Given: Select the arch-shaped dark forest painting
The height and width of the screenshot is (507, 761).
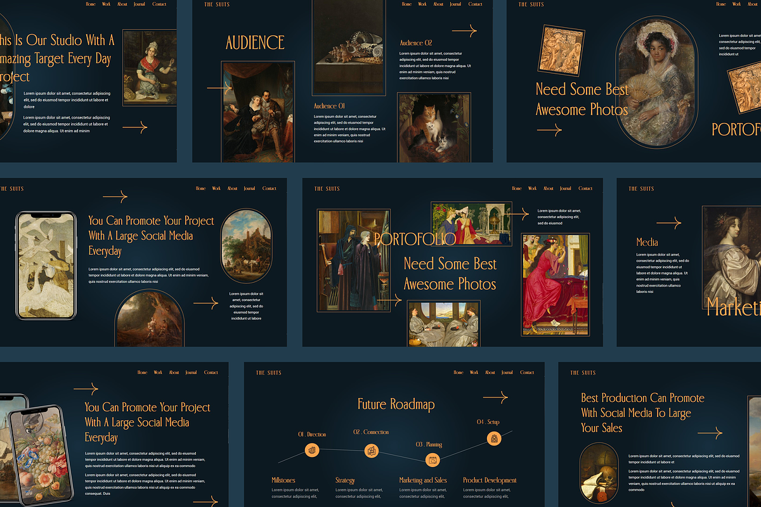Looking at the screenshot, I should click(150, 318).
